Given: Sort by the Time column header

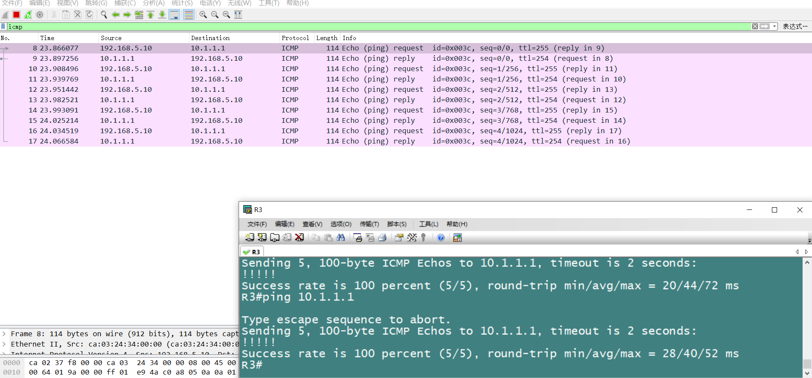Looking at the screenshot, I should pos(68,38).
